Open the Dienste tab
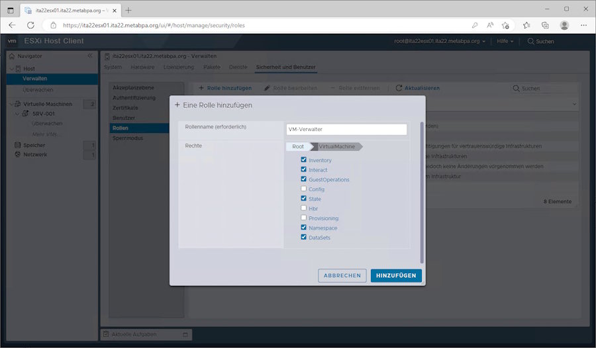 click(x=238, y=67)
